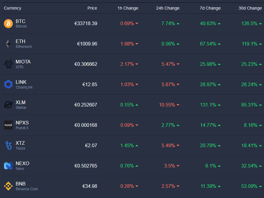Open the BTC ticker link
Screen dimensions: 264x198
[x=20, y=21]
